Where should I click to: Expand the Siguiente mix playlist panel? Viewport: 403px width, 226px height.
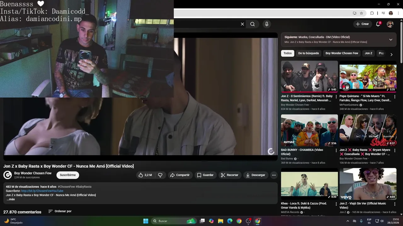[391, 40]
